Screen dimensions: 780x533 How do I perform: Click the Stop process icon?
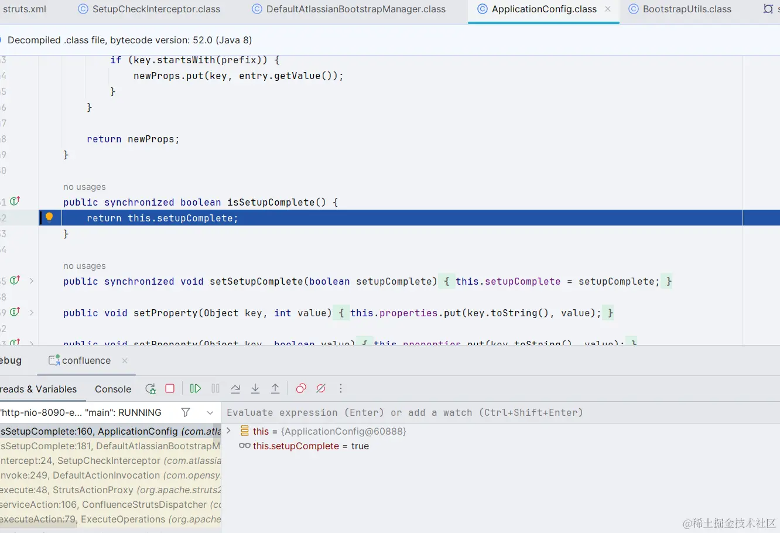point(169,388)
